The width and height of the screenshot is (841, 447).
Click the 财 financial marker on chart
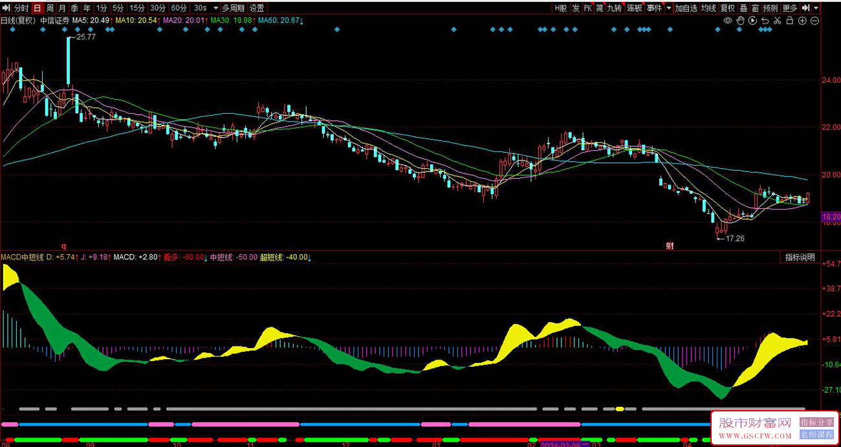coord(670,246)
